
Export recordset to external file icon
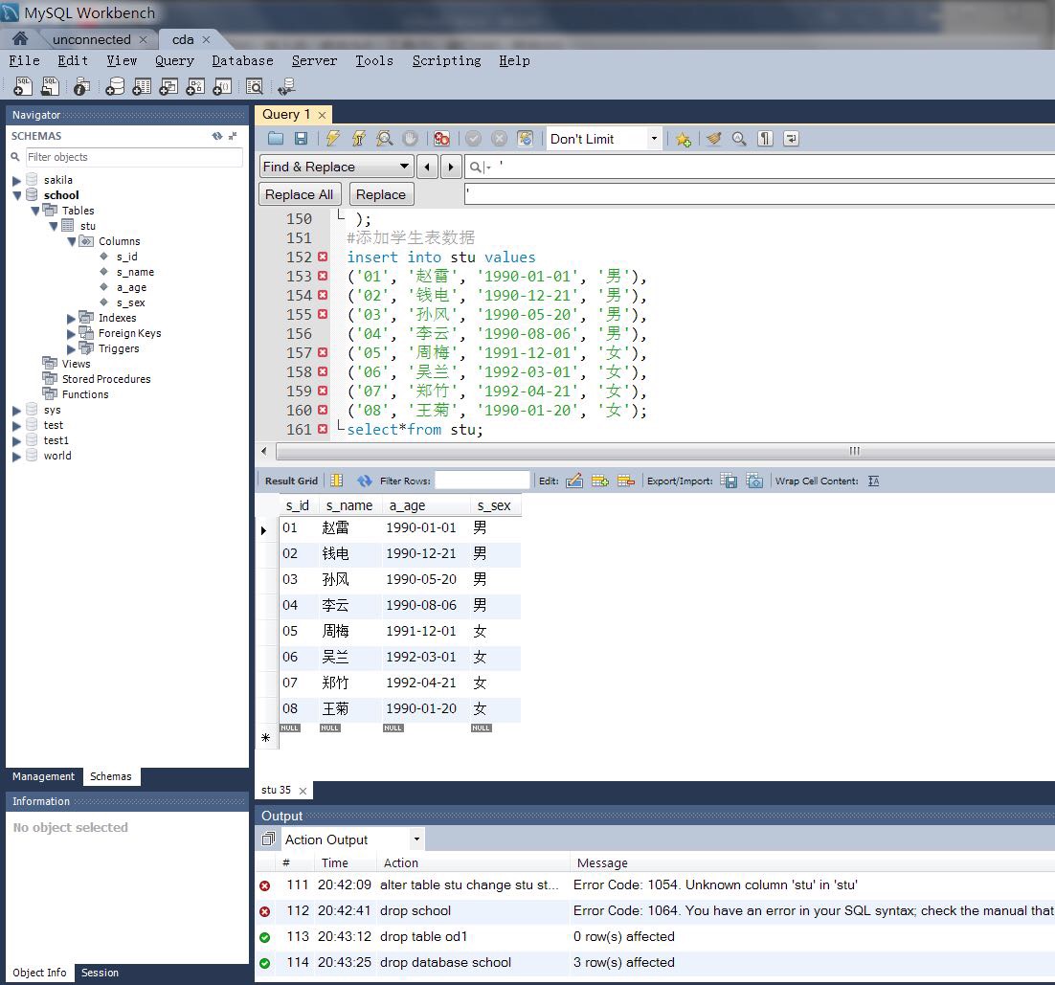(729, 481)
